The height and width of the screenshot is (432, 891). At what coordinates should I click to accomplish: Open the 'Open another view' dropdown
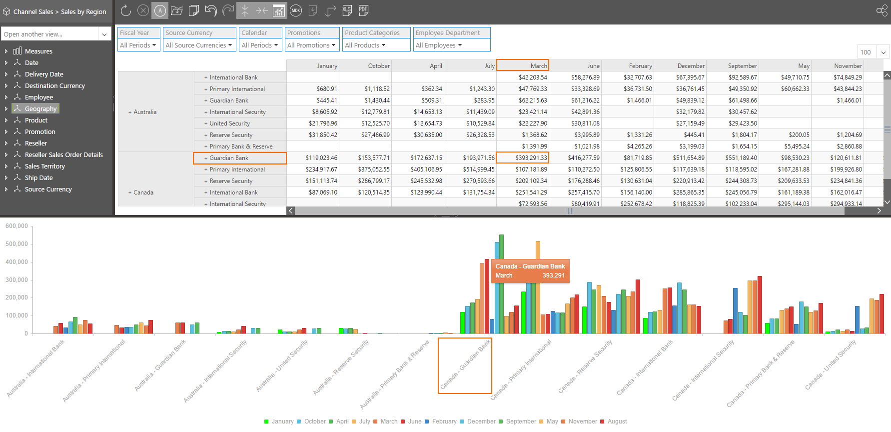pos(104,34)
